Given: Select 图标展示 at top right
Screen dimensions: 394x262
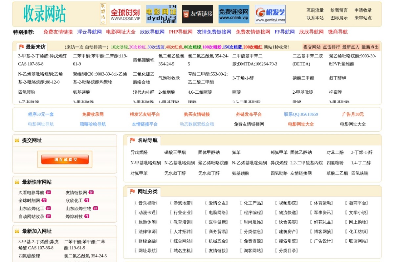Looking at the screenshot, I should (x=339, y=18).
